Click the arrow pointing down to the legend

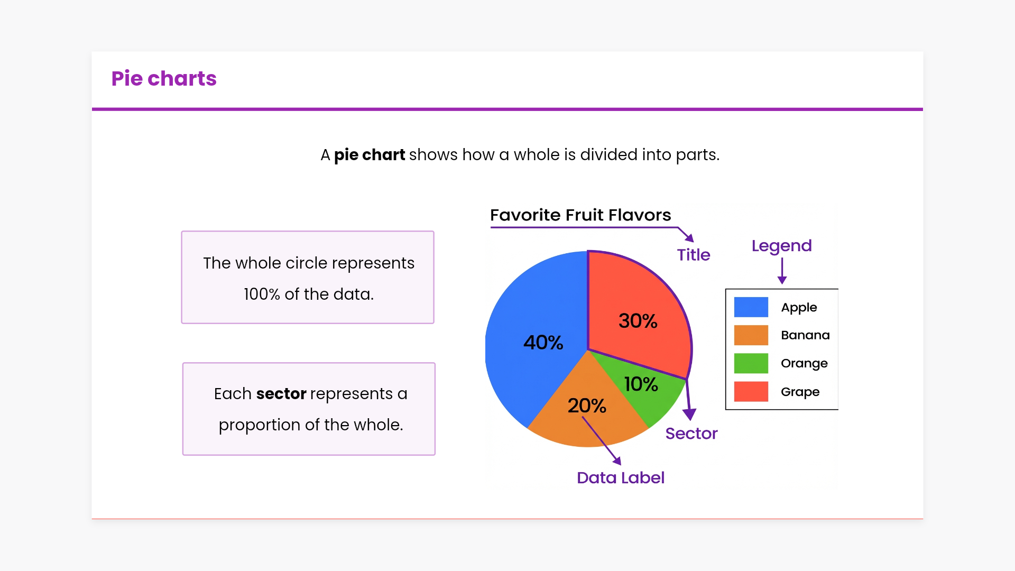(x=782, y=271)
